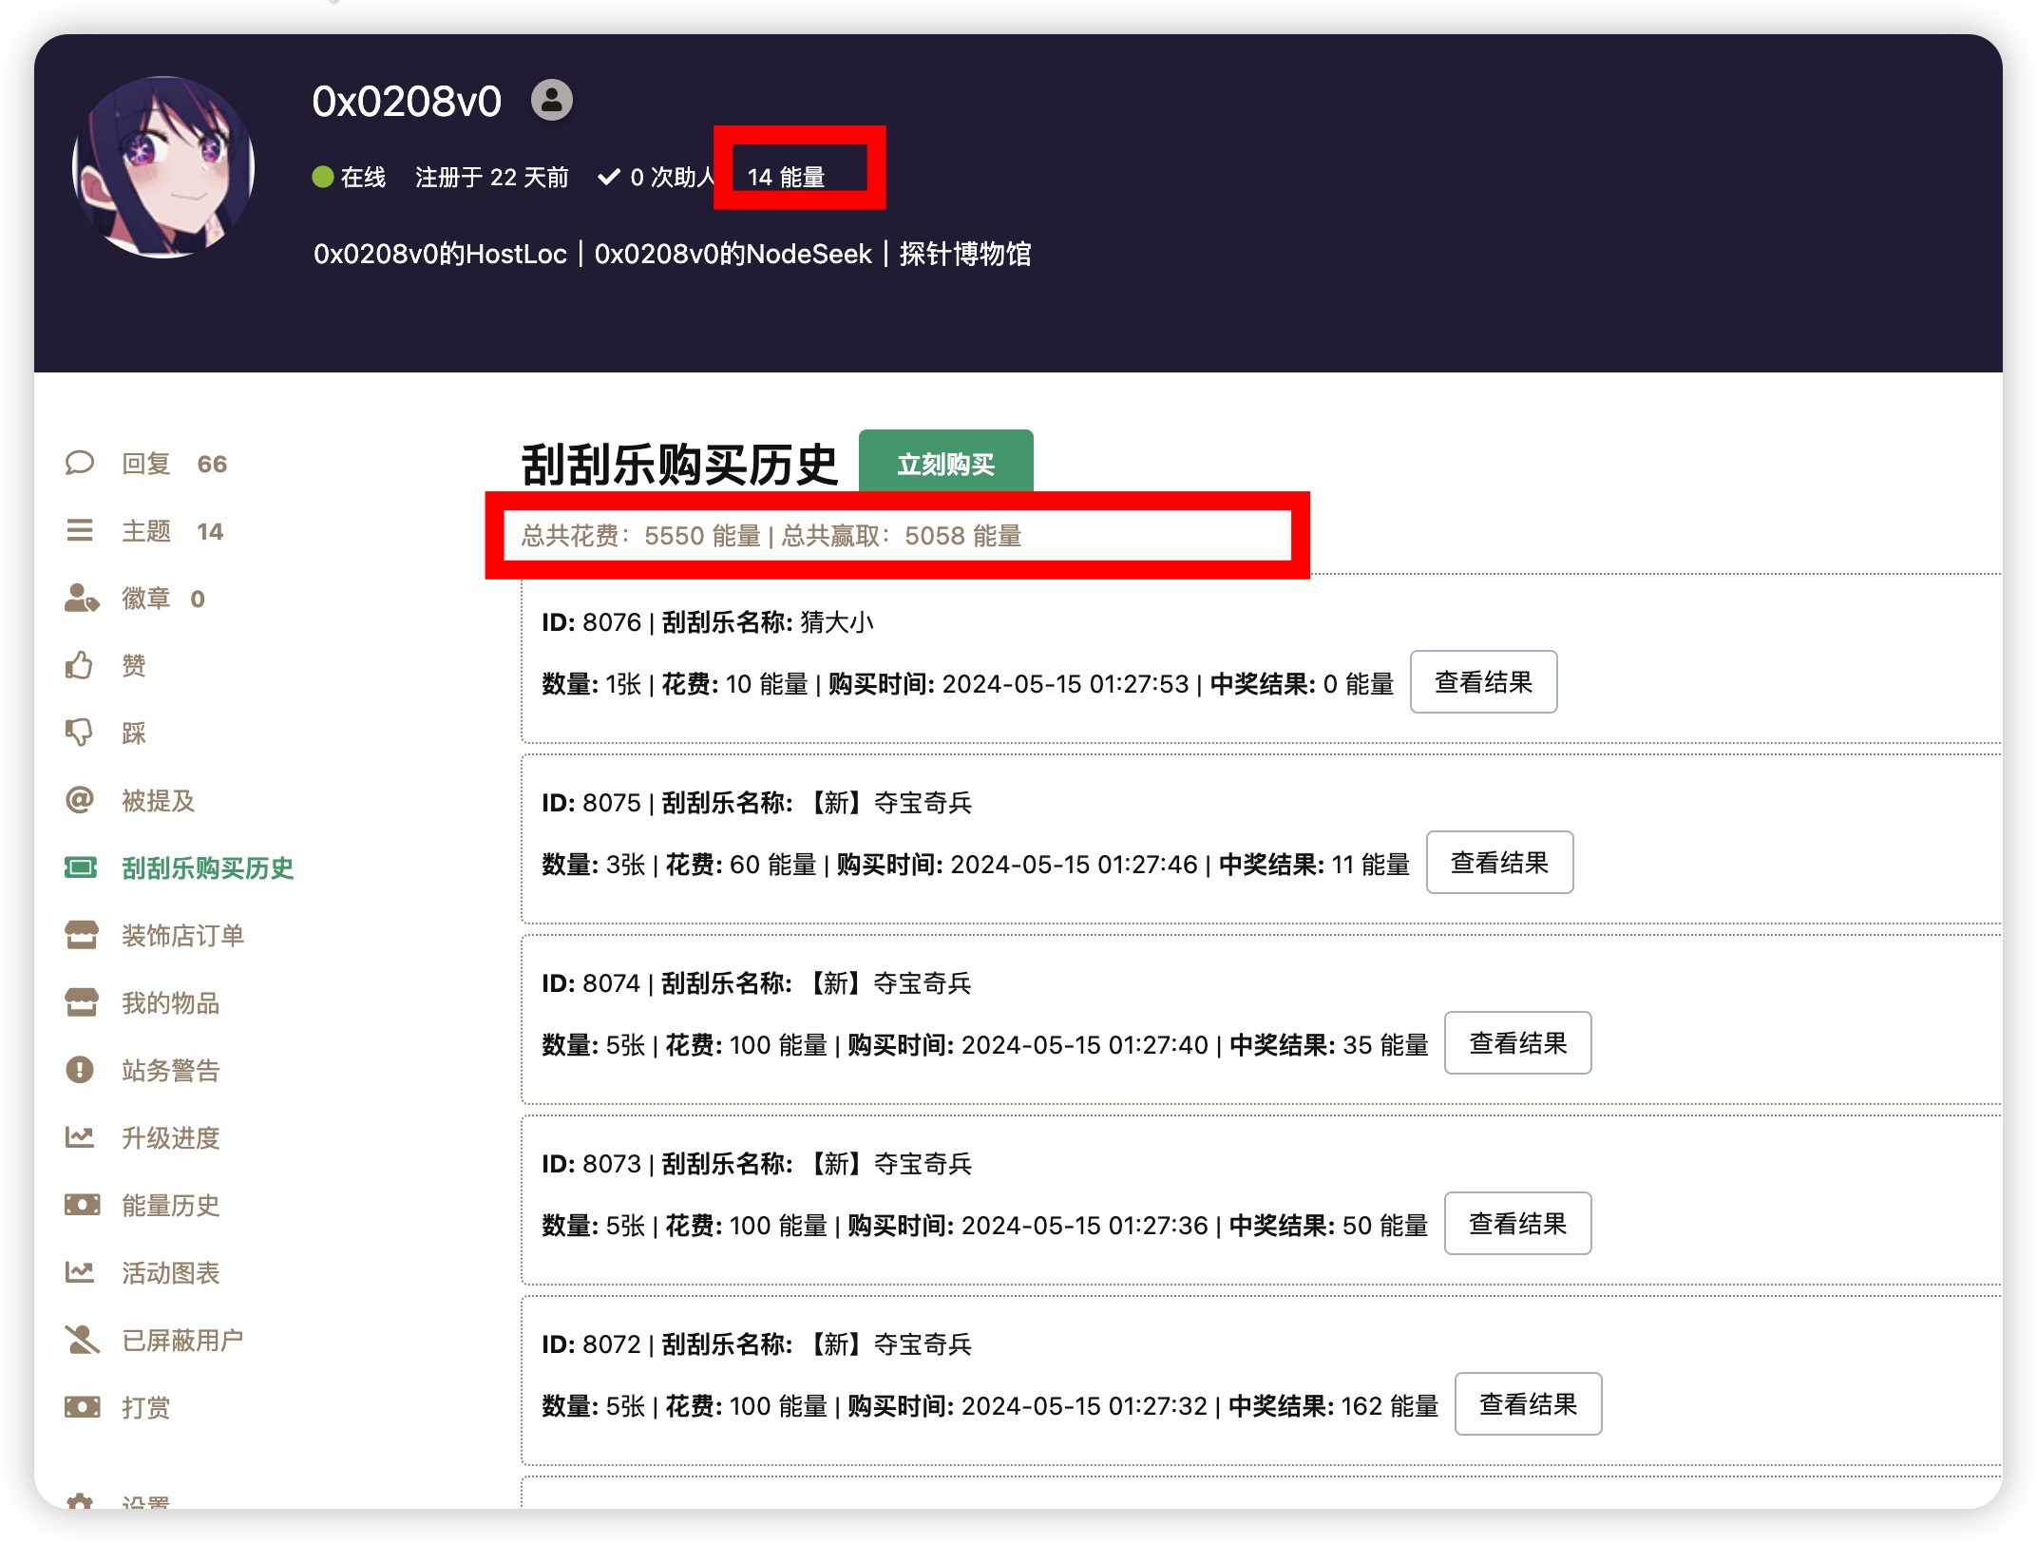Click the thumbs-up likes icon
The width and height of the screenshot is (2037, 1543).
80,665
